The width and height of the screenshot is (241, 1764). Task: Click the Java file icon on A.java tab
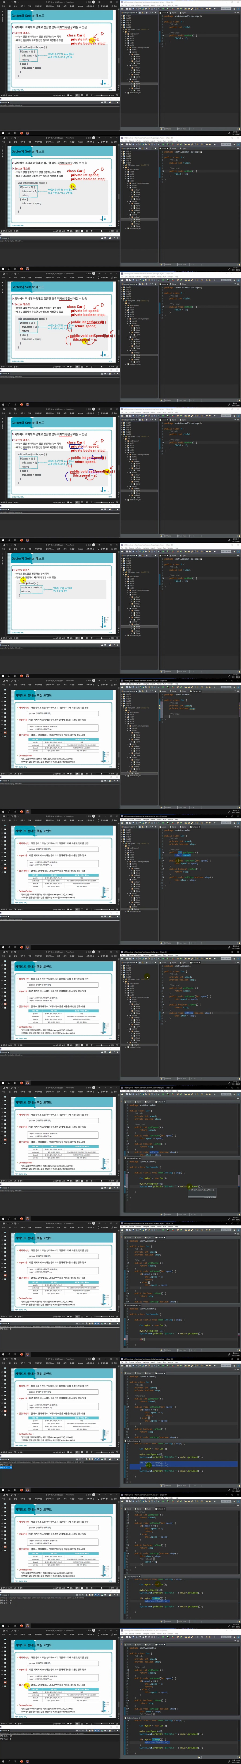coord(160,12)
